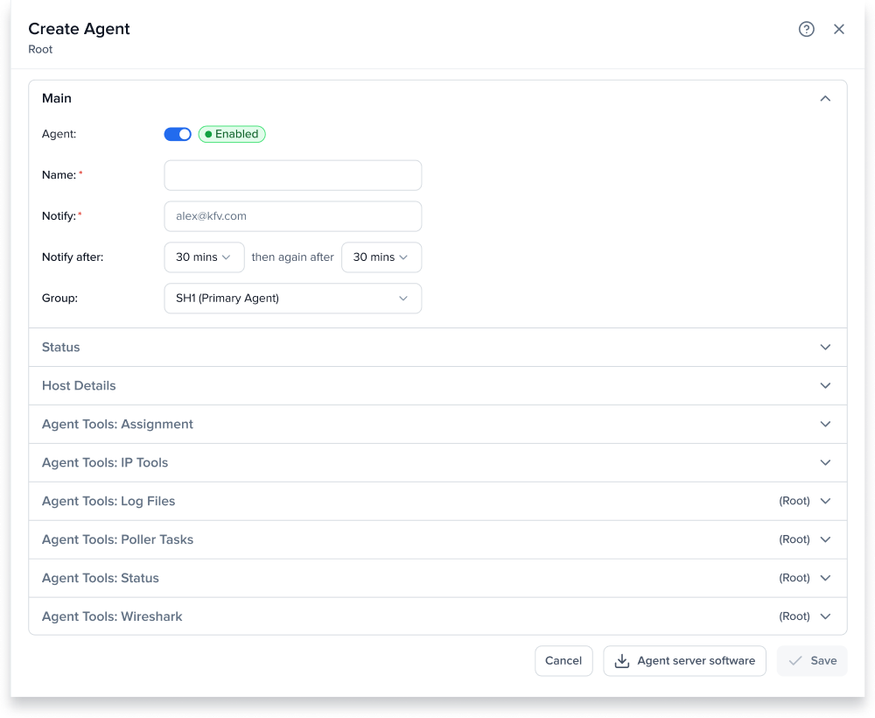Click the Main section heading
The height and width of the screenshot is (718, 875).
57,98
